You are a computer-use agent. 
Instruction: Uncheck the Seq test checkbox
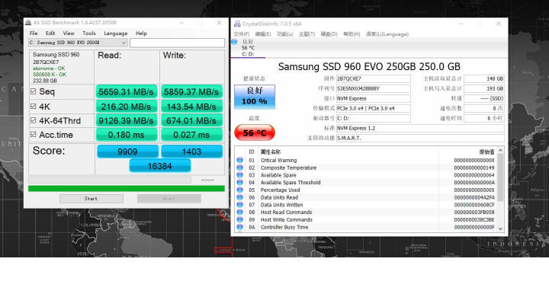pos(34,91)
